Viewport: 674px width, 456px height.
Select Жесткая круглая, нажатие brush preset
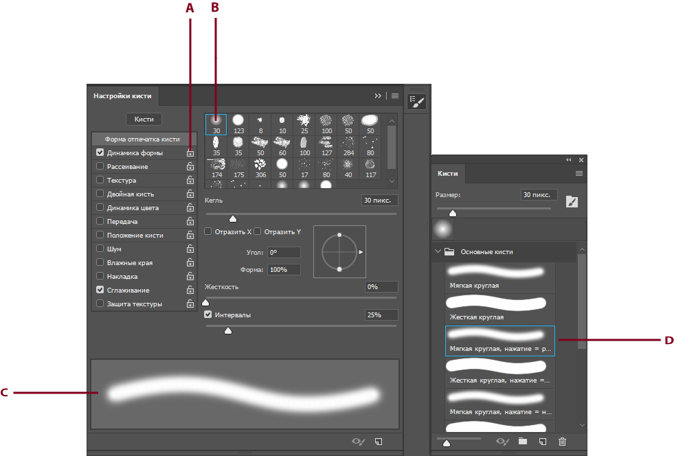click(x=500, y=373)
